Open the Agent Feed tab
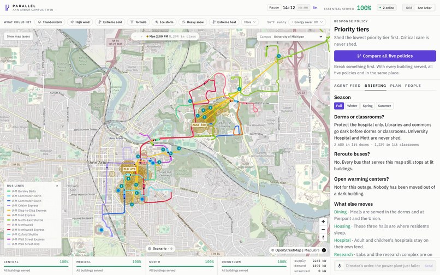440x275 pixels. coord(347,86)
